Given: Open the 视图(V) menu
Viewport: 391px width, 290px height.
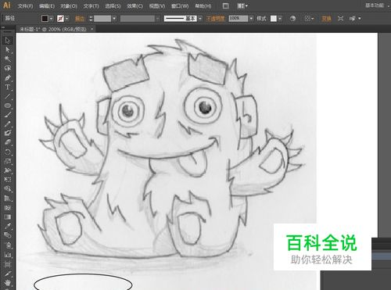Looking at the screenshot, I should coord(157,5).
